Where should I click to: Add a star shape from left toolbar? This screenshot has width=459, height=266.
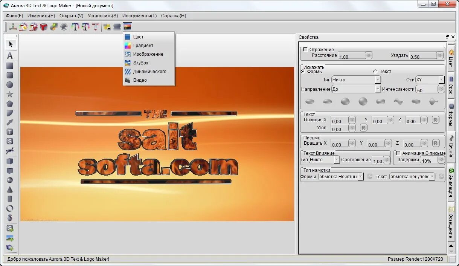[x=10, y=94]
